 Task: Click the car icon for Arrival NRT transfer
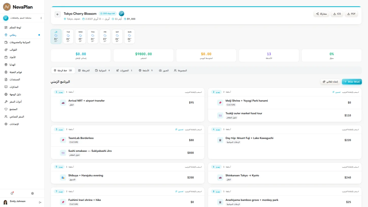[x=63, y=103]
